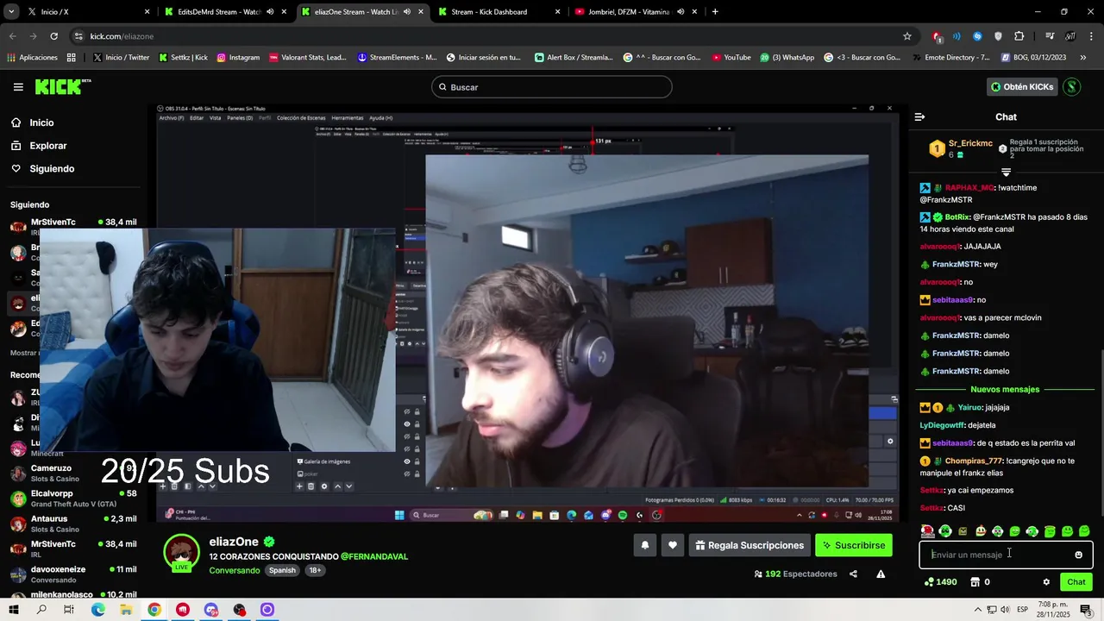Open eliazOne channel avatar
Viewport: 1104px width, 621px height.
click(181, 553)
